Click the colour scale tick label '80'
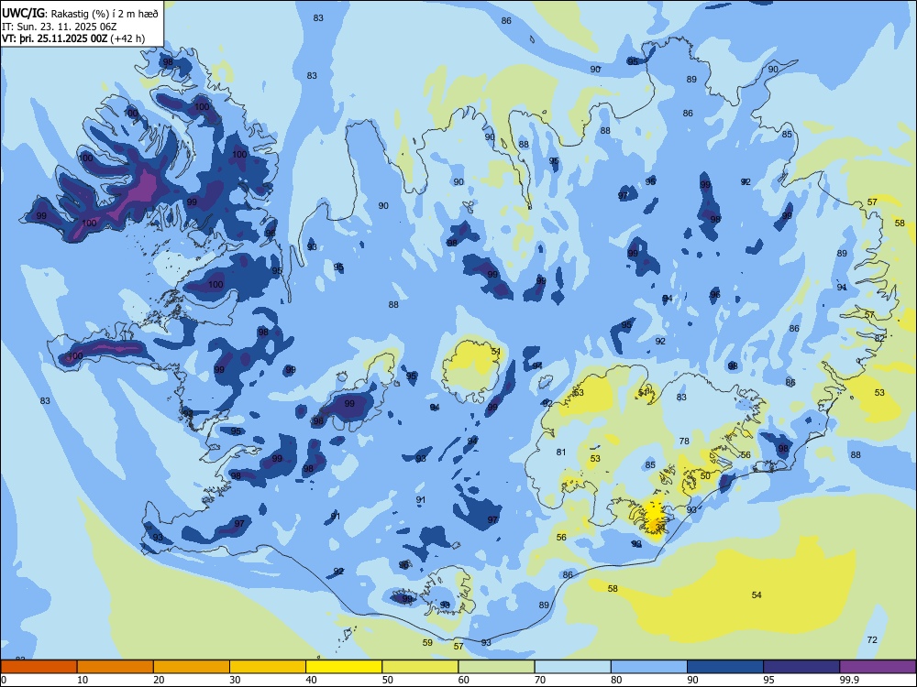 point(616,680)
